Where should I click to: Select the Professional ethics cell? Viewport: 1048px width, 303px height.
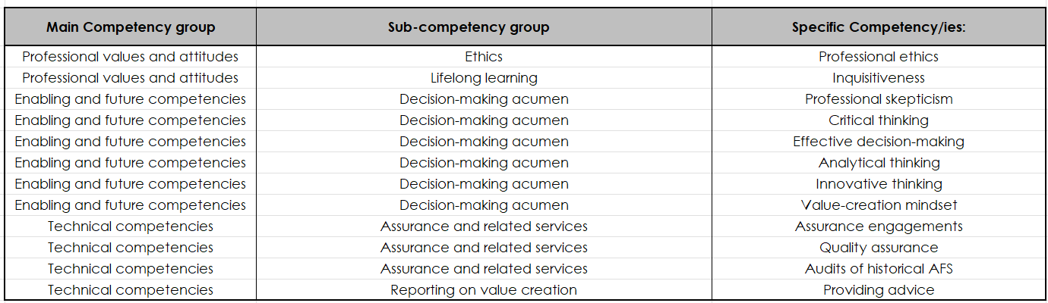(x=878, y=57)
